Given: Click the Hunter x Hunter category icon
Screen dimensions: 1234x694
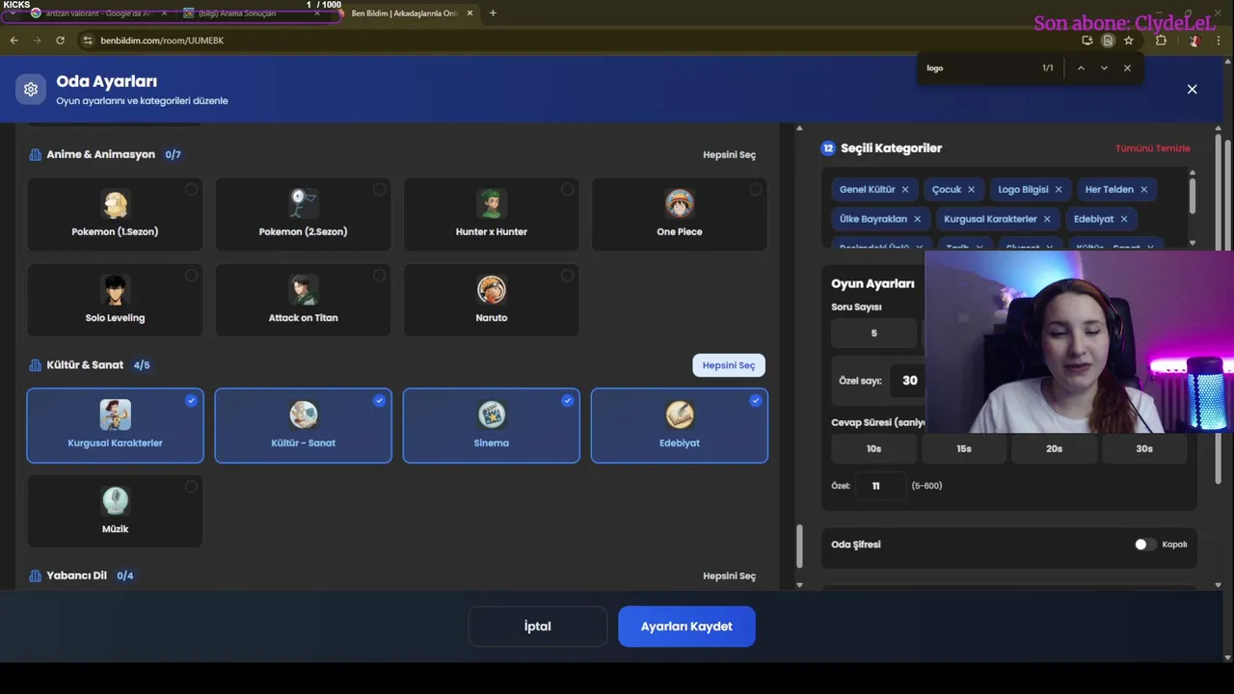Looking at the screenshot, I should 491,203.
